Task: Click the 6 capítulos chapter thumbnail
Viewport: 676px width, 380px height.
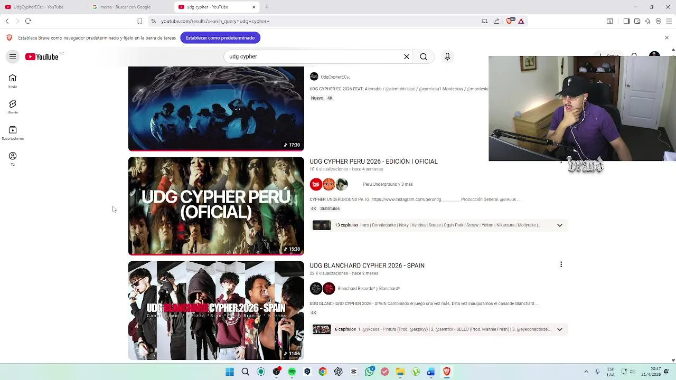Action: tap(322, 329)
